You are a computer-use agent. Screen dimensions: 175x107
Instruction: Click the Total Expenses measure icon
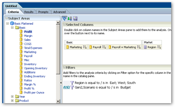click(21, 48)
